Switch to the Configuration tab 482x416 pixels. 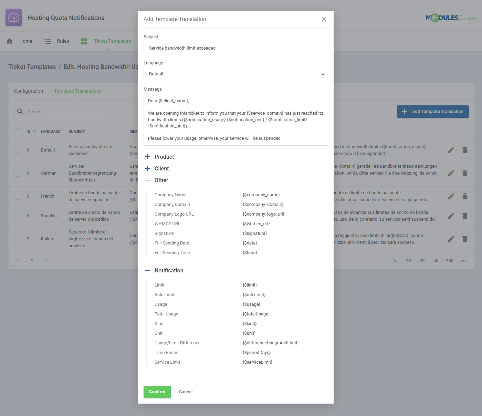pos(28,91)
